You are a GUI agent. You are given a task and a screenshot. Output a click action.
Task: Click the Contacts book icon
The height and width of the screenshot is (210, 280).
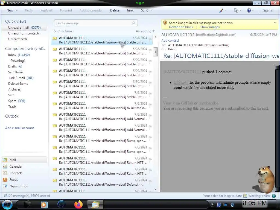(x=5, y=173)
